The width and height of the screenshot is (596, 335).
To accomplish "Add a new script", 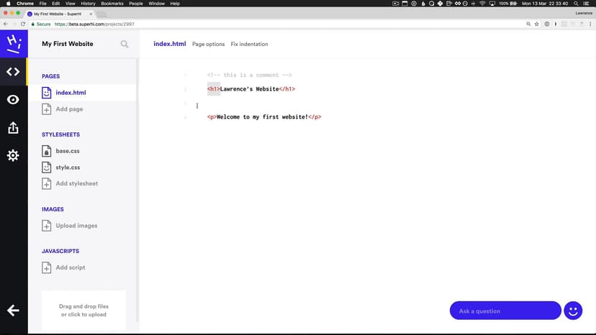I will click(71, 267).
